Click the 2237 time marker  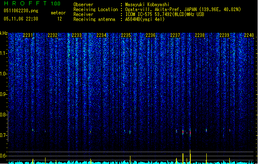pyautogui.click(x=175, y=35)
